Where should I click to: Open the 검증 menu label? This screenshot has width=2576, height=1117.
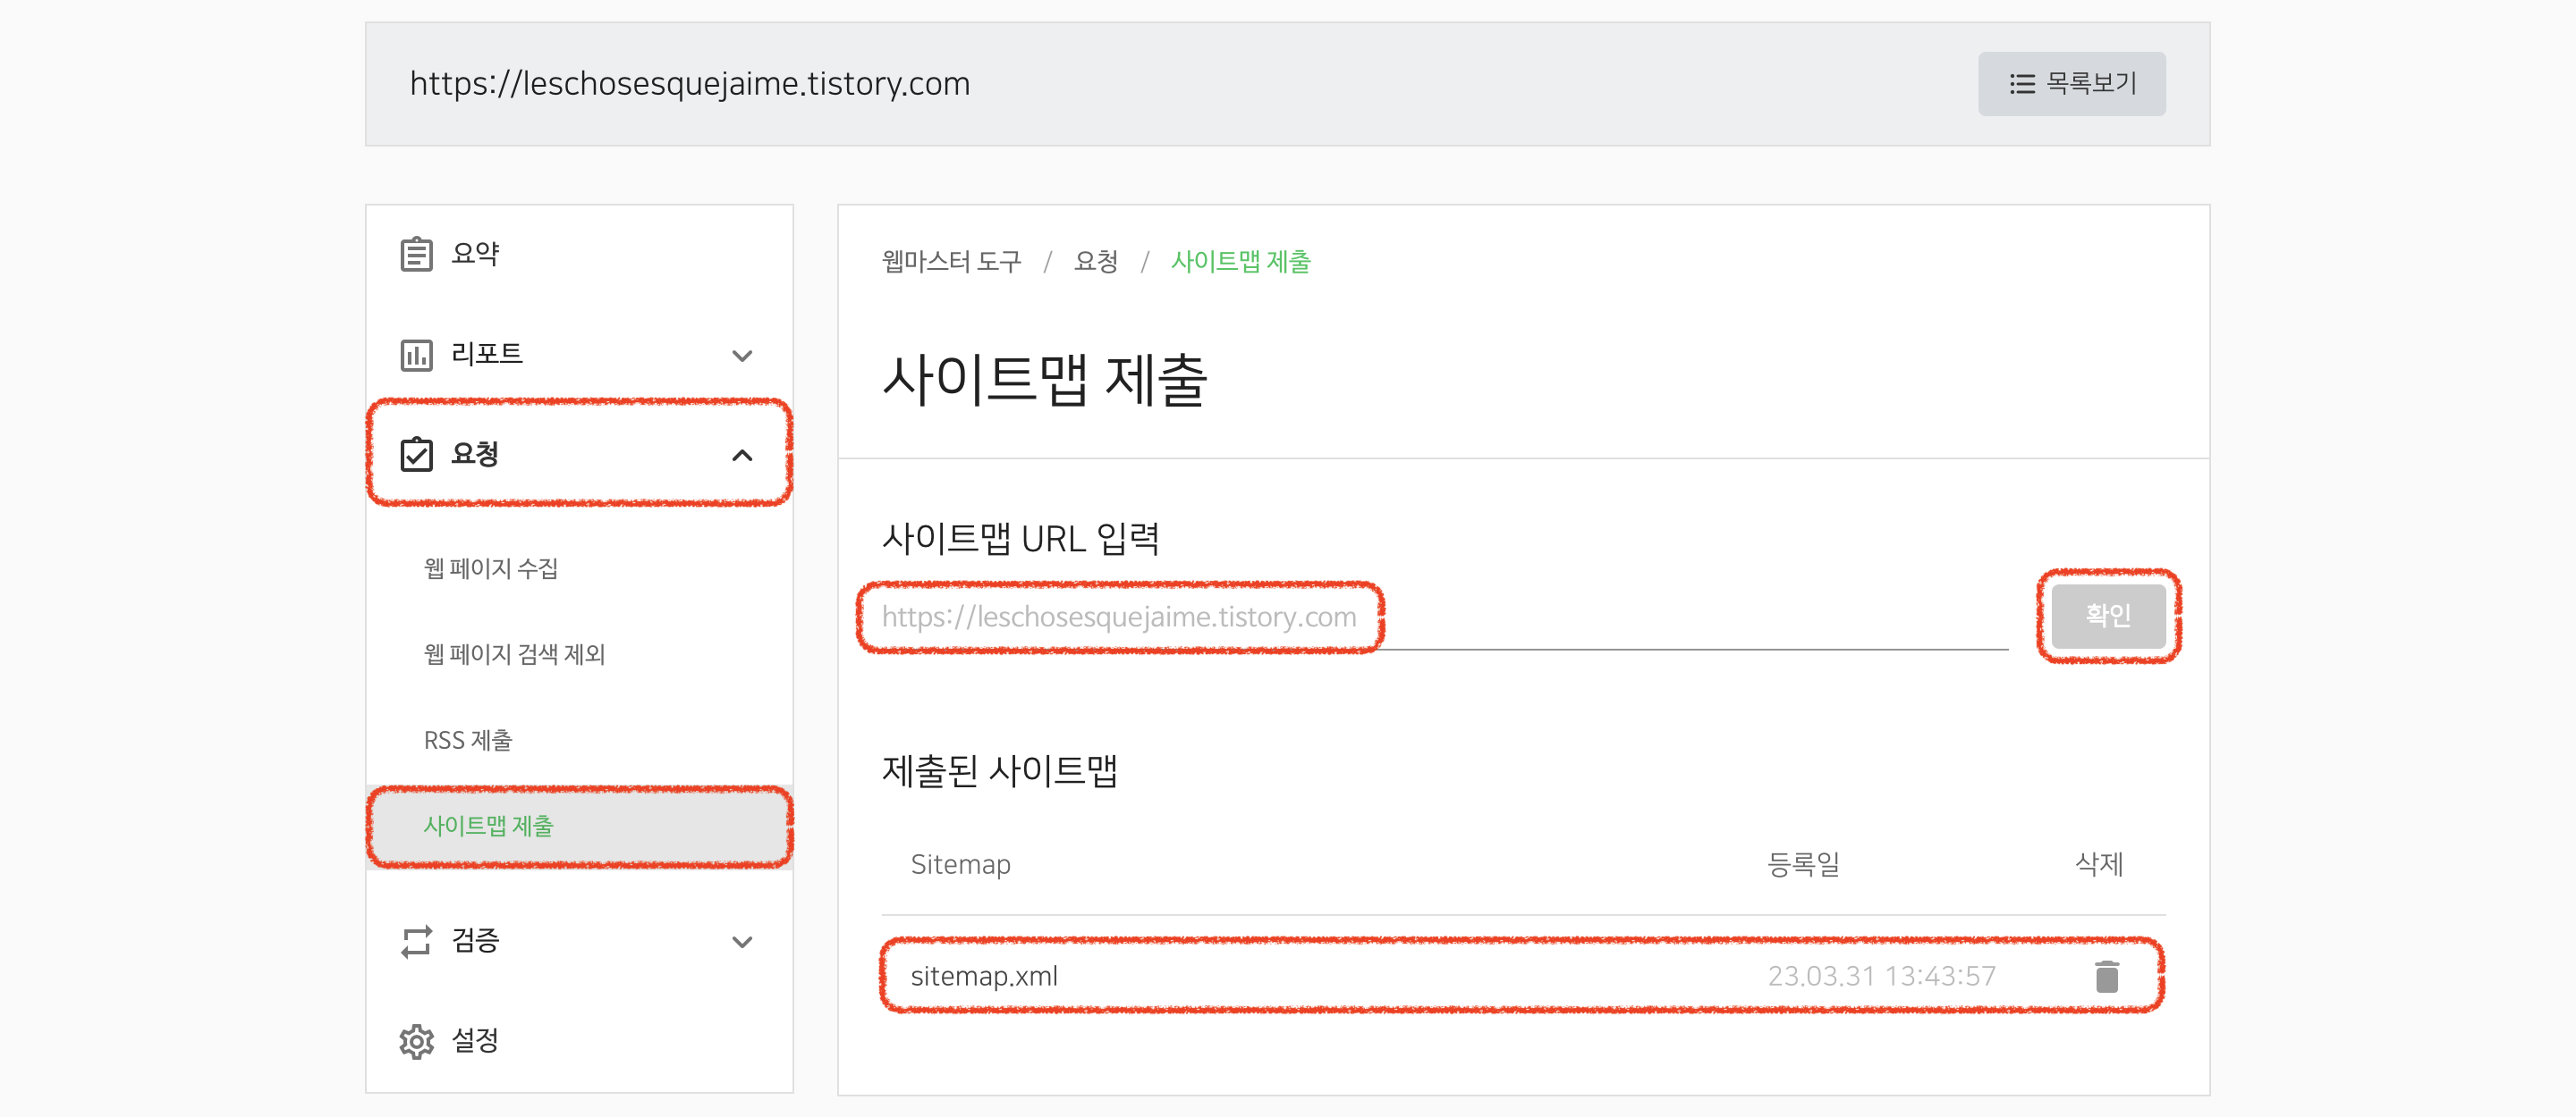[475, 940]
